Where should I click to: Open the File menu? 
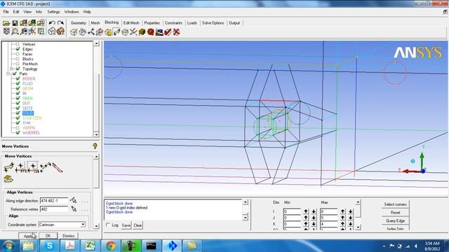6,12
